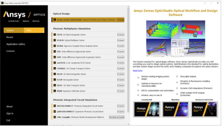Select the FDTD 3D Electromagnetic Solver row
This screenshot has width=222, height=127.
[88, 35]
